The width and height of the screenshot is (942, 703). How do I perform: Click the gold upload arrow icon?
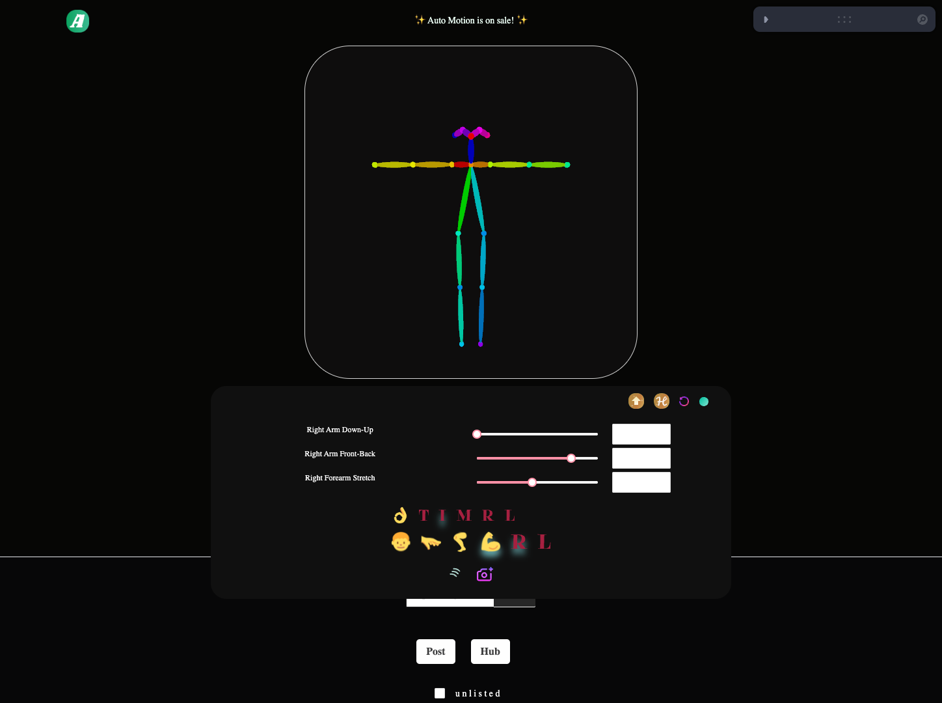point(636,401)
